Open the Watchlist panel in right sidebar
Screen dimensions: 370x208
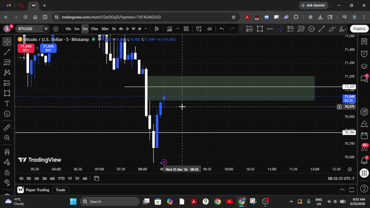pos(364,42)
